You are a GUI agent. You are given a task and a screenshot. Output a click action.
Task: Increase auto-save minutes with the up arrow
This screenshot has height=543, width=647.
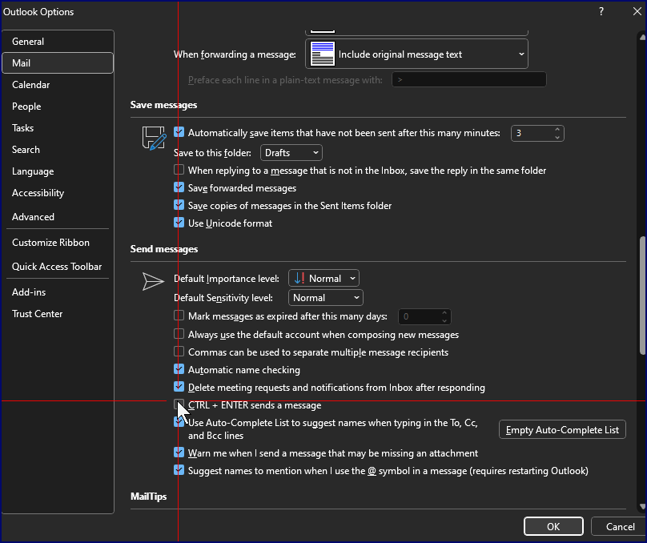point(557,129)
